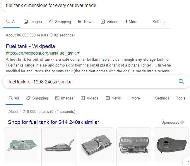Switch to Images tab in lower search results

(x=64, y=98)
